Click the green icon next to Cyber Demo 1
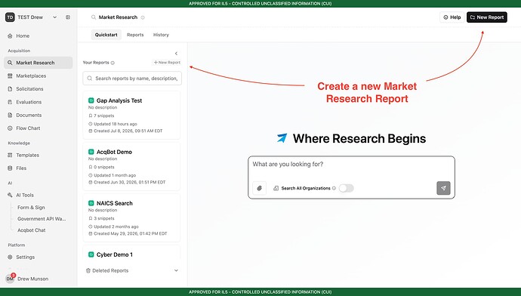Screen dimensions: 521x296 (x=91, y=254)
